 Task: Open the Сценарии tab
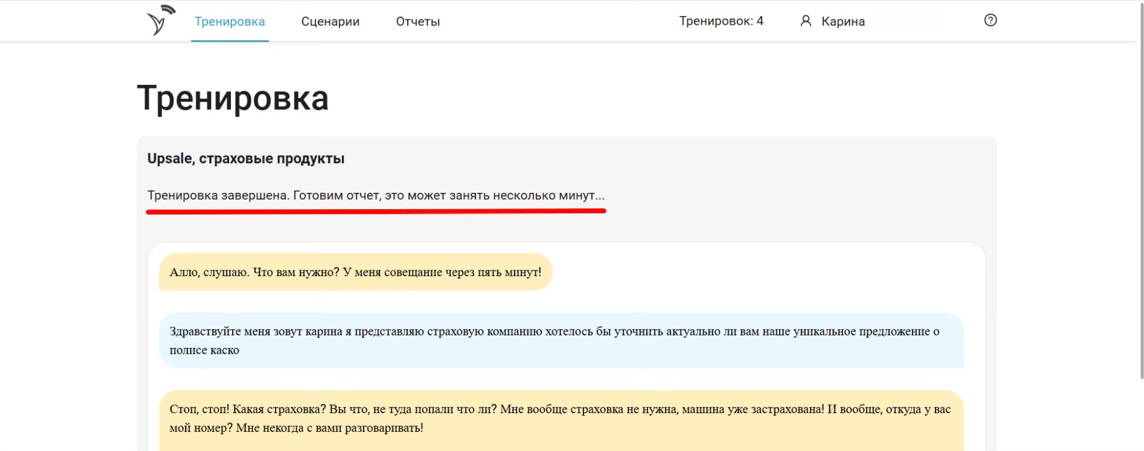click(330, 22)
